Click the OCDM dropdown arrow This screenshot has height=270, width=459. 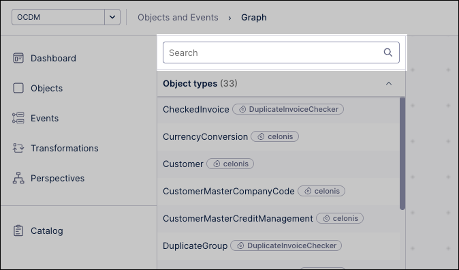pyautogui.click(x=112, y=17)
